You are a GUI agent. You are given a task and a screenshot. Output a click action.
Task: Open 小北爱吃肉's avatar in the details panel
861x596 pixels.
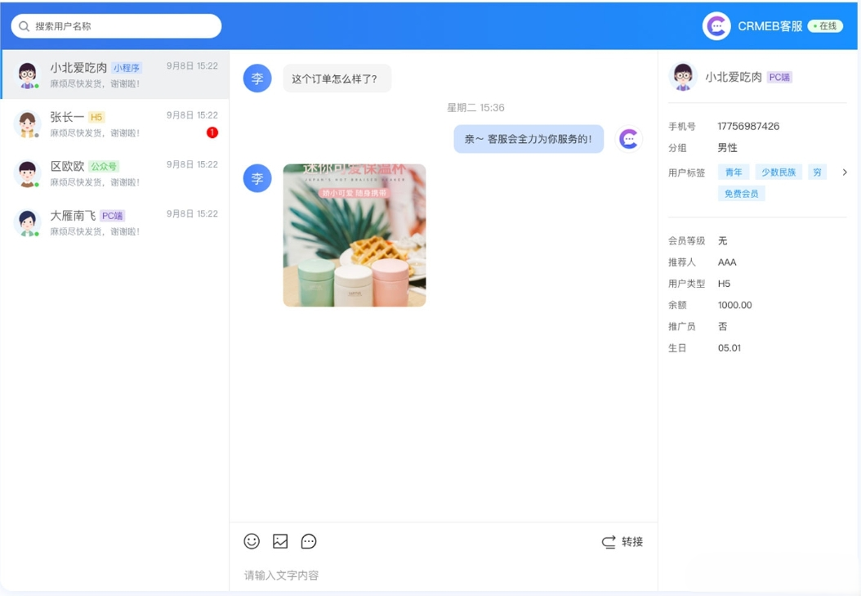tap(685, 76)
